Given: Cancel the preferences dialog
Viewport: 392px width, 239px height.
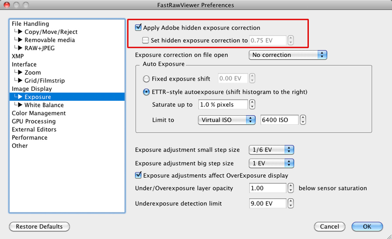Looking at the screenshot, I should click(x=329, y=227).
